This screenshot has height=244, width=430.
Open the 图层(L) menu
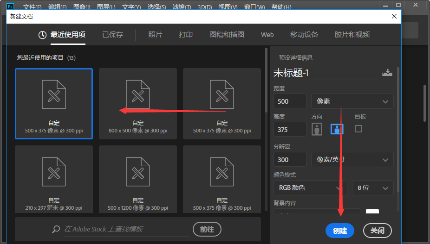[x=106, y=7]
